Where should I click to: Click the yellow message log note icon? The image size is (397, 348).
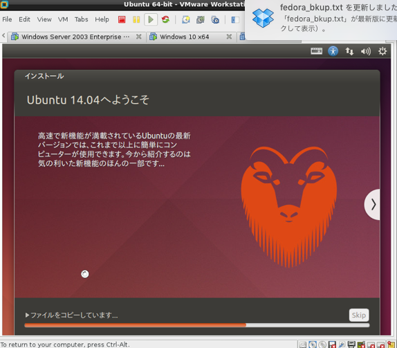click(x=391, y=345)
